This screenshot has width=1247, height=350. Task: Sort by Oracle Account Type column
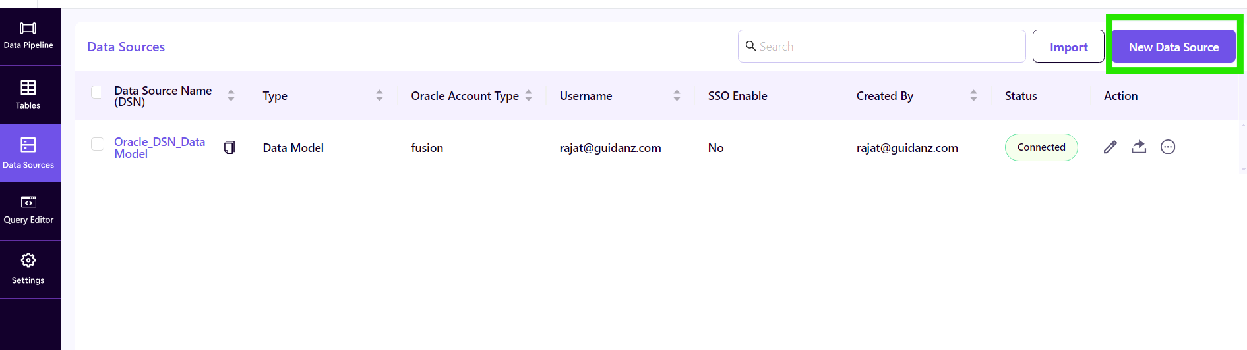(528, 95)
